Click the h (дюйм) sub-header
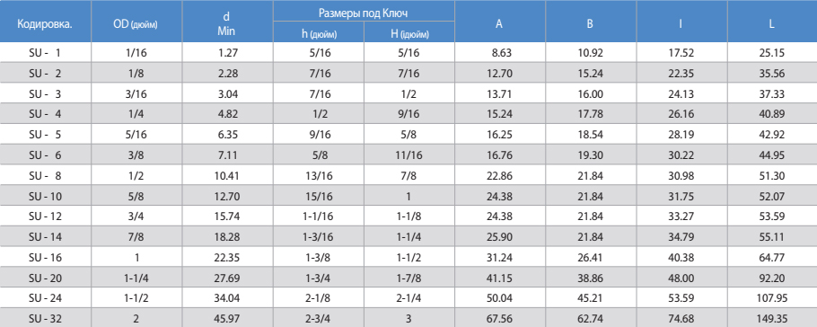The width and height of the screenshot is (817, 327). (x=318, y=35)
